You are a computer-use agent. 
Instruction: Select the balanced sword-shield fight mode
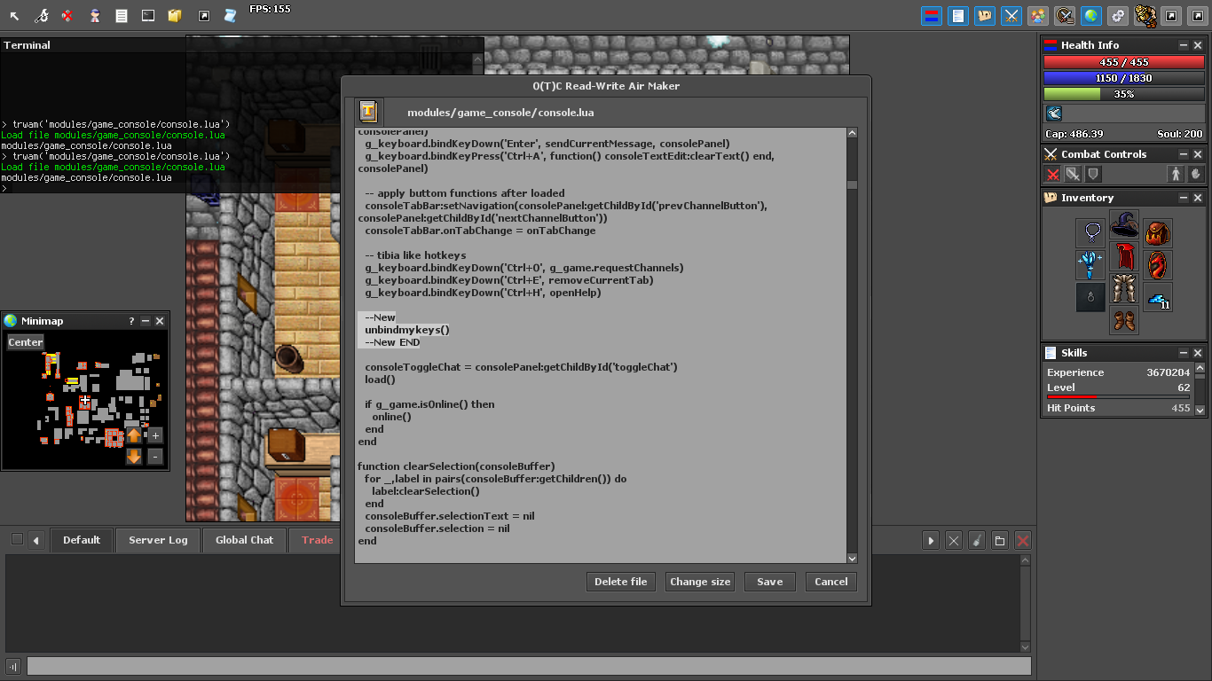1073,175
